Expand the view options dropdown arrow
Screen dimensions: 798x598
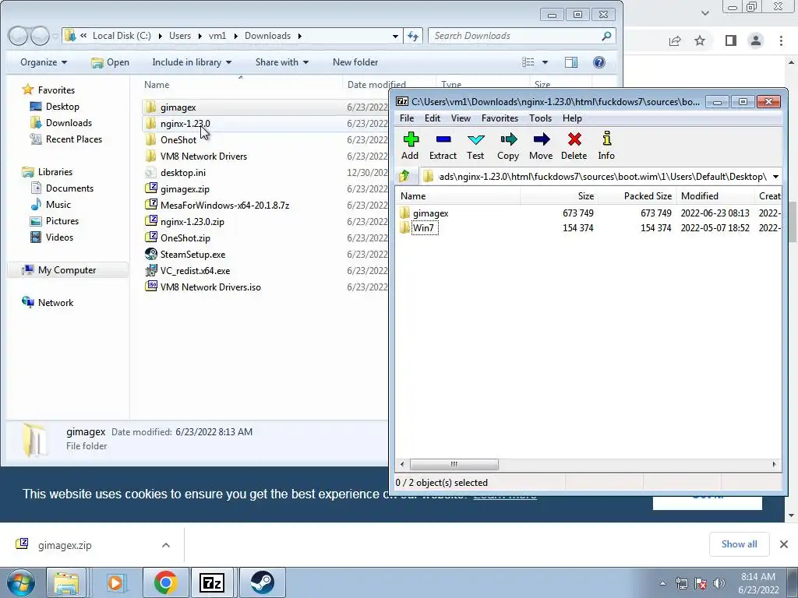click(x=545, y=62)
